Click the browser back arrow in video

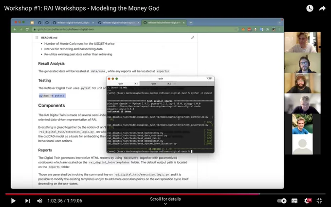[x=15, y=29]
